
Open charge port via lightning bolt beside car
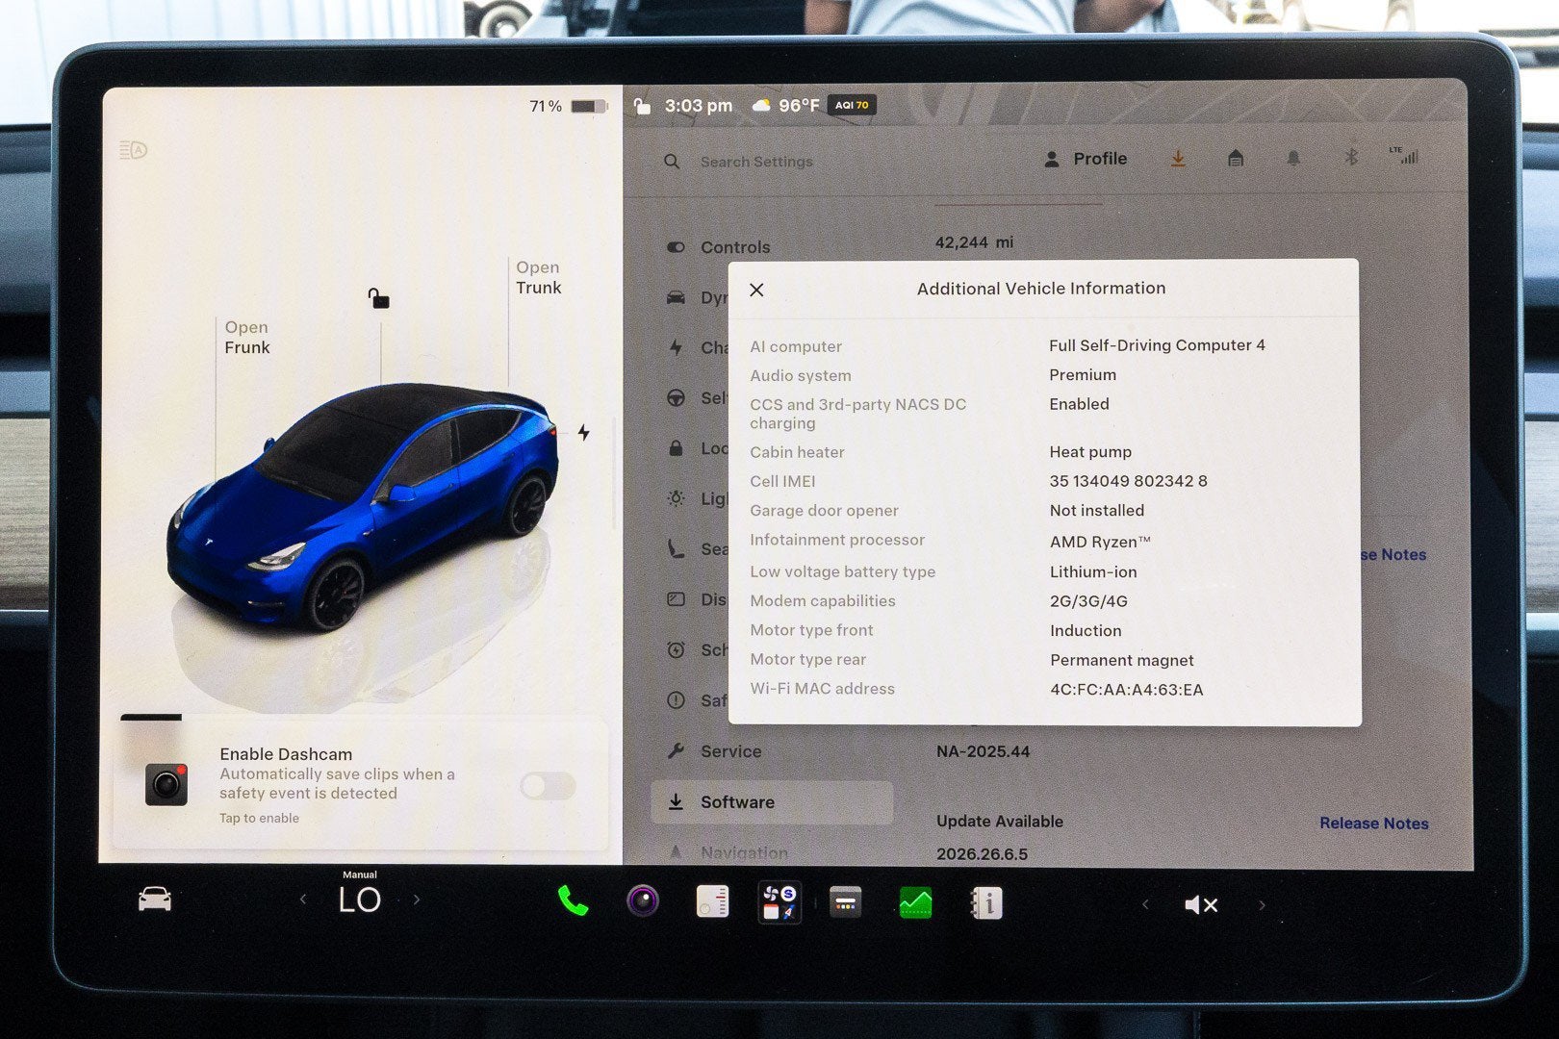[583, 433]
